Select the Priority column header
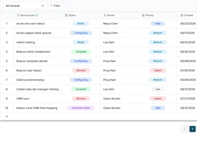This screenshot has height=147, width=197. tap(158, 15)
